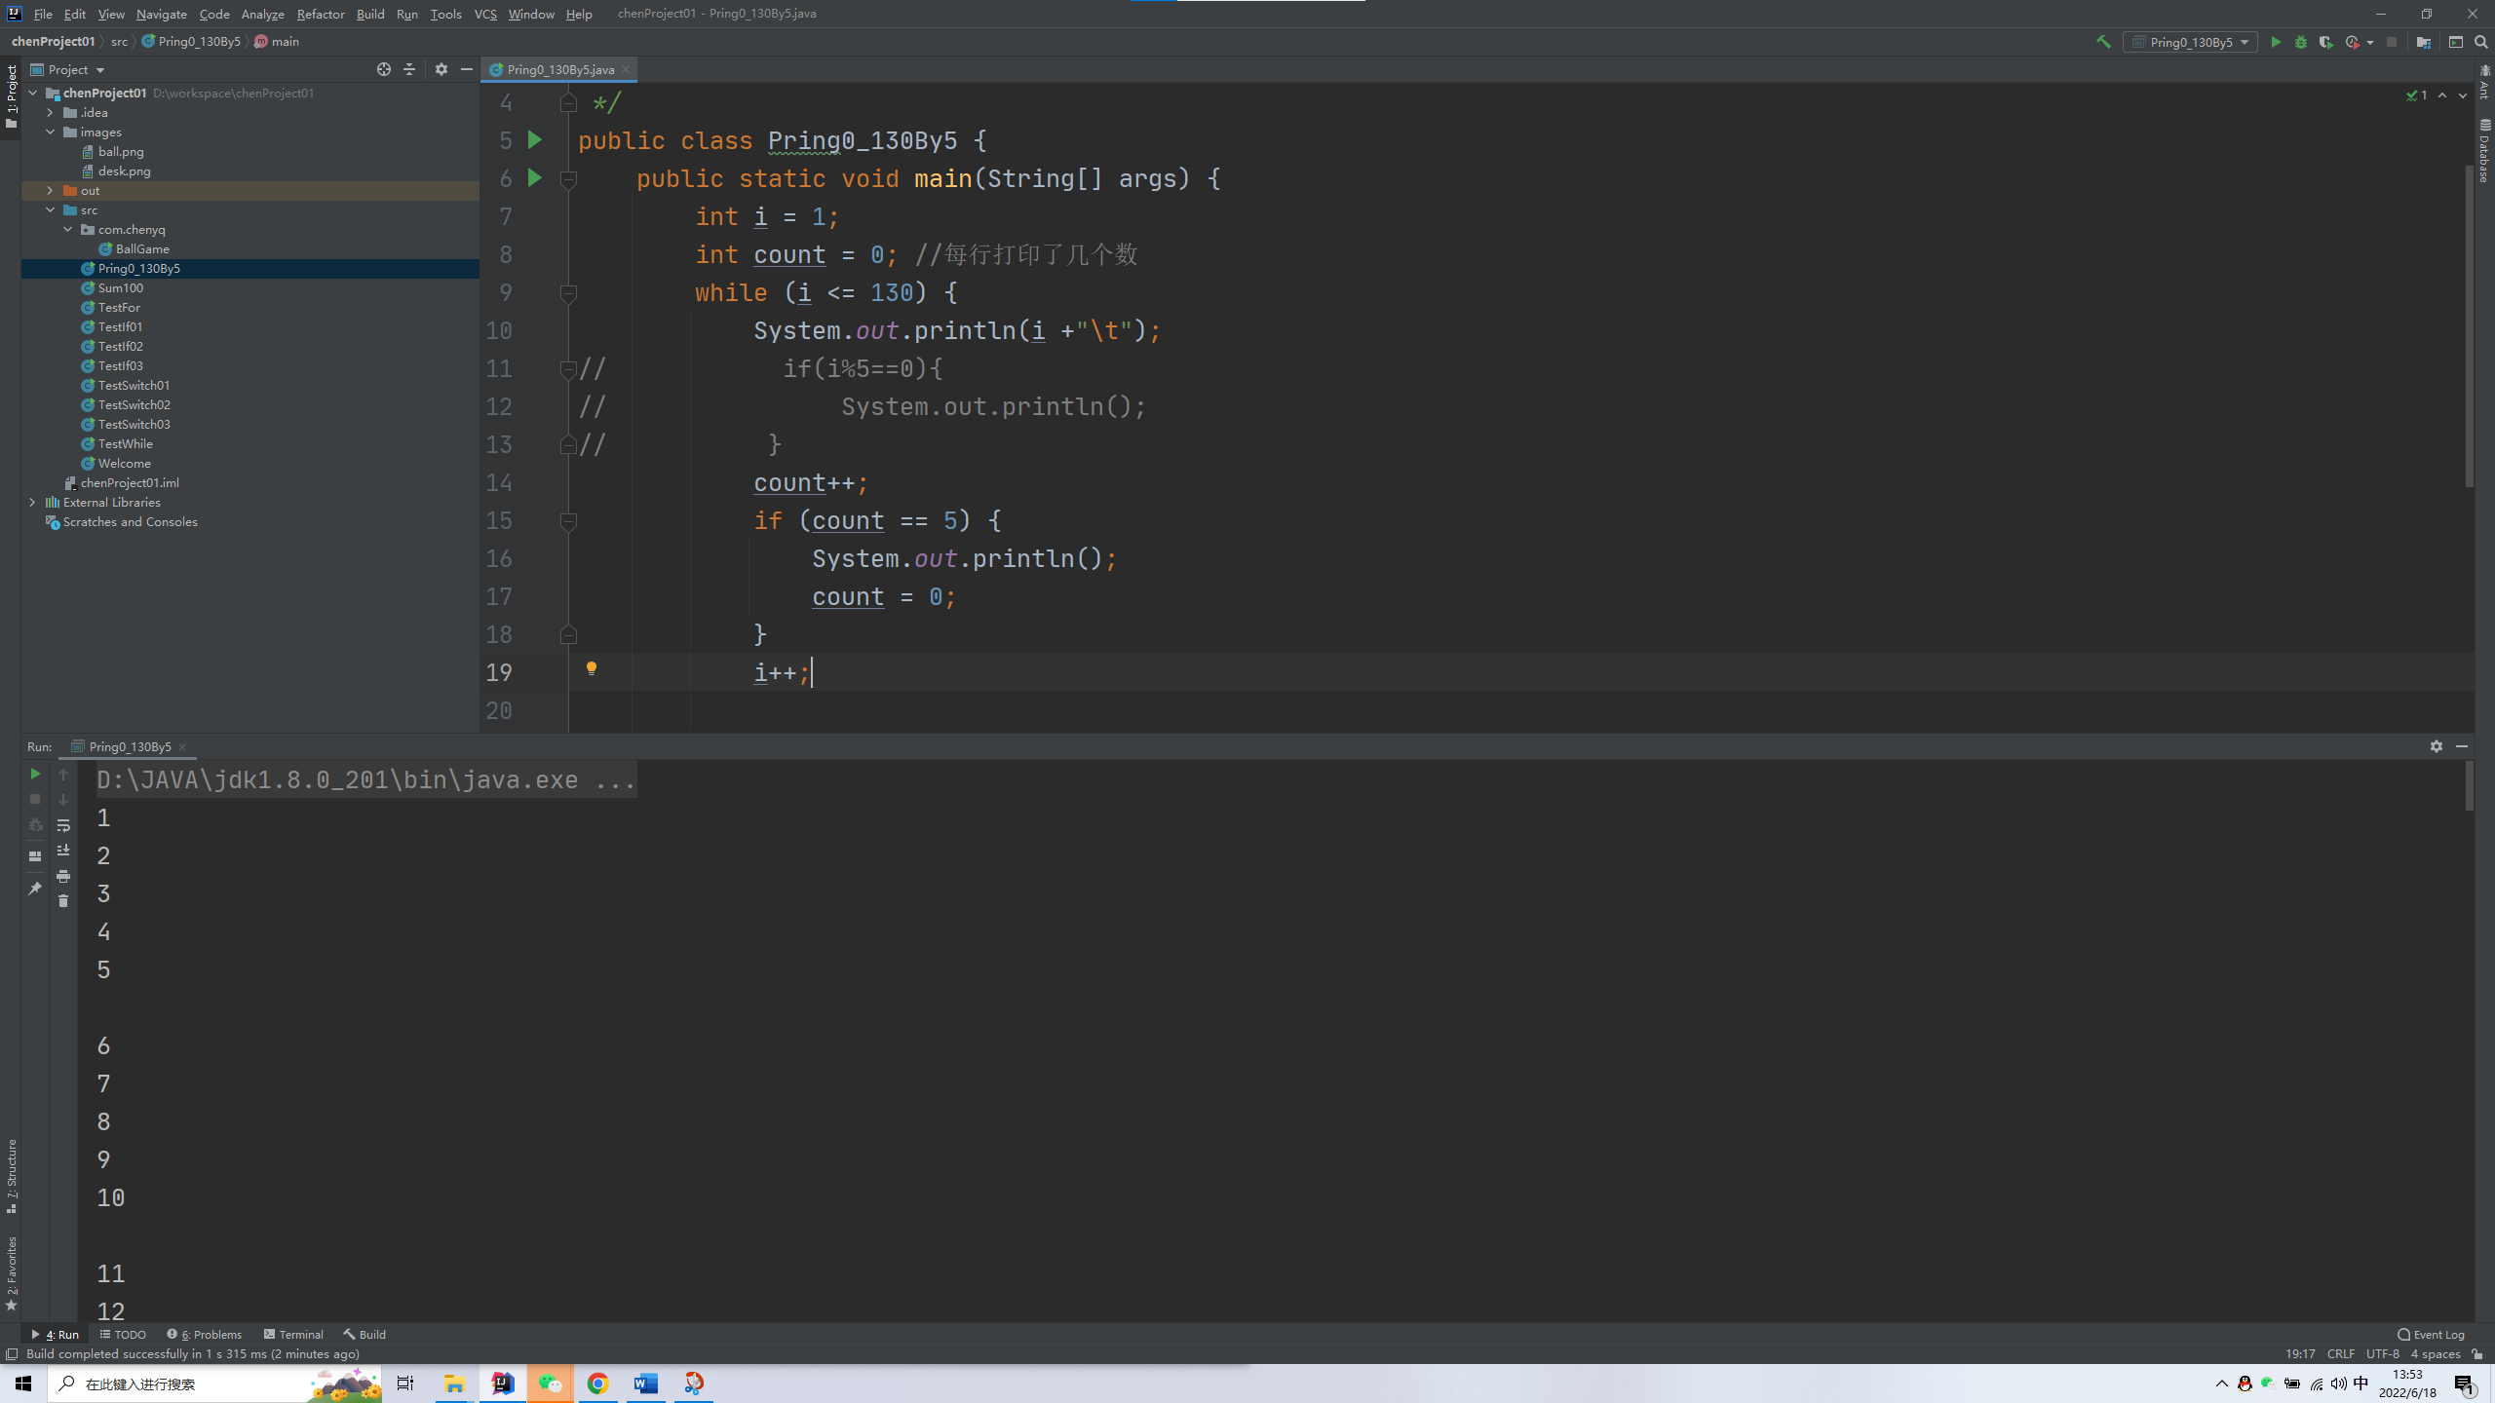The width and height of the screenshot is (2495, 1403).
Task: Switch to the Terminal tool tab
Action: [x=293, y=1335]
